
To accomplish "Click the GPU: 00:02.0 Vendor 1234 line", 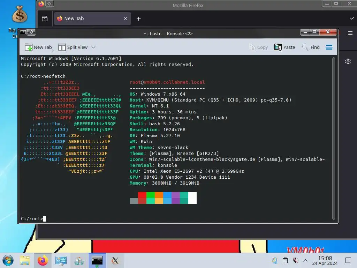I will pyautogui.click(x=180, y=177).
